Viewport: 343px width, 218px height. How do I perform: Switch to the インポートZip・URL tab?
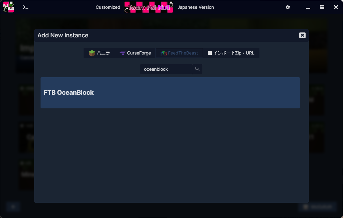[231, 53]
